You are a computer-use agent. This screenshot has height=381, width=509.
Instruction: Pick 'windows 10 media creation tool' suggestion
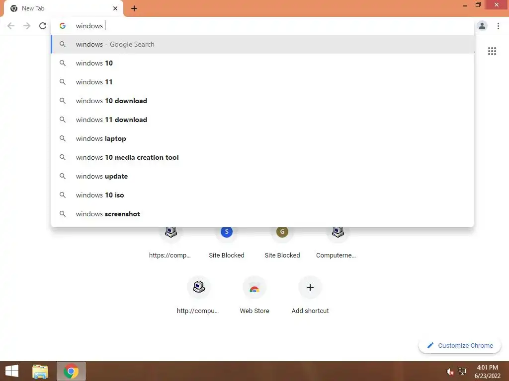[262, 157]
